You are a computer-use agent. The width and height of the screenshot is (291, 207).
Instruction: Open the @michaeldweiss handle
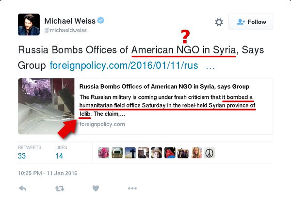[65, 30]
